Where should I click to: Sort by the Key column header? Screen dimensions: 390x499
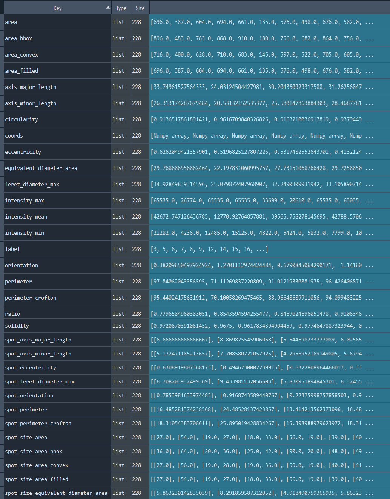point(57,8)
